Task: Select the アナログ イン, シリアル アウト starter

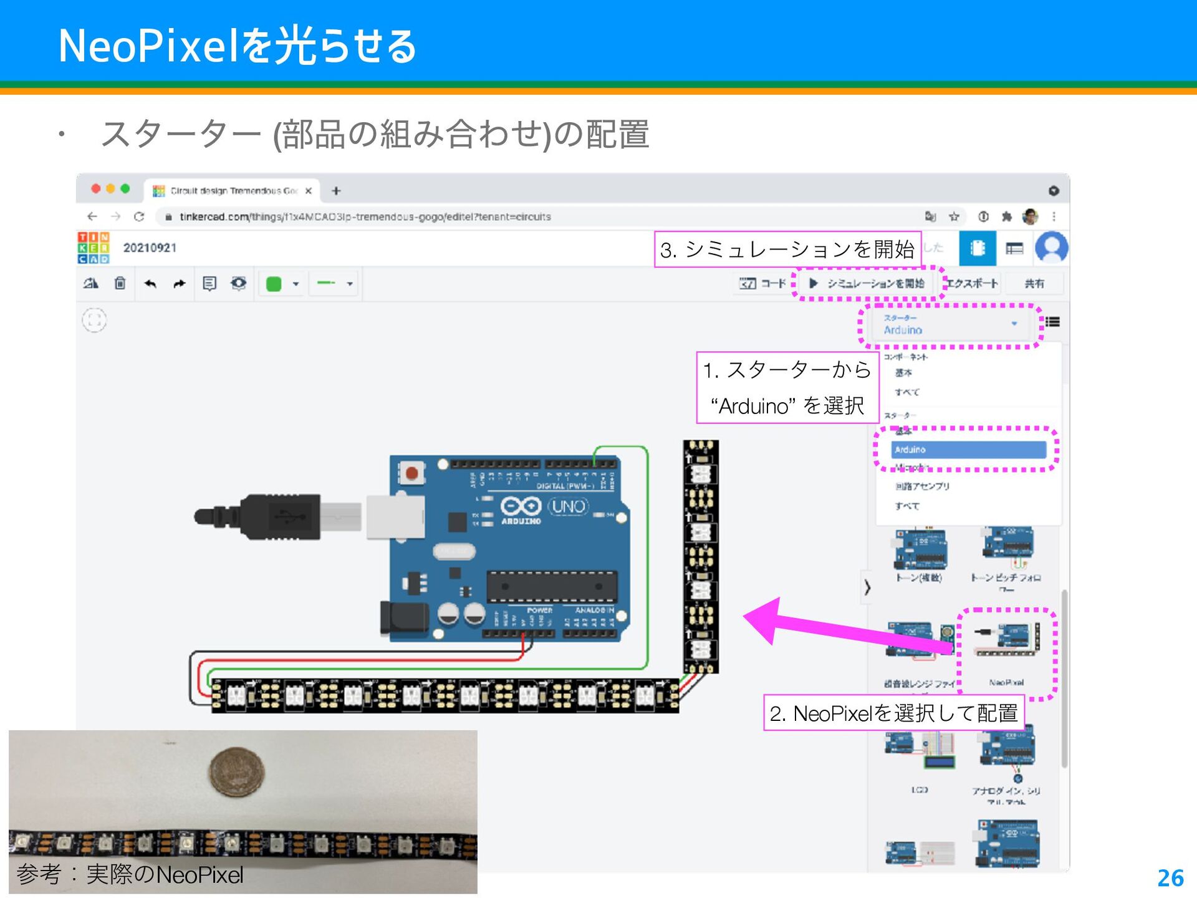Action: pos(1006,763)
